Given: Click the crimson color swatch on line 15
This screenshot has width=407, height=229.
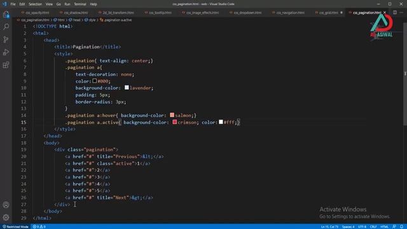Looking at the screenshot, I should 175,122.
